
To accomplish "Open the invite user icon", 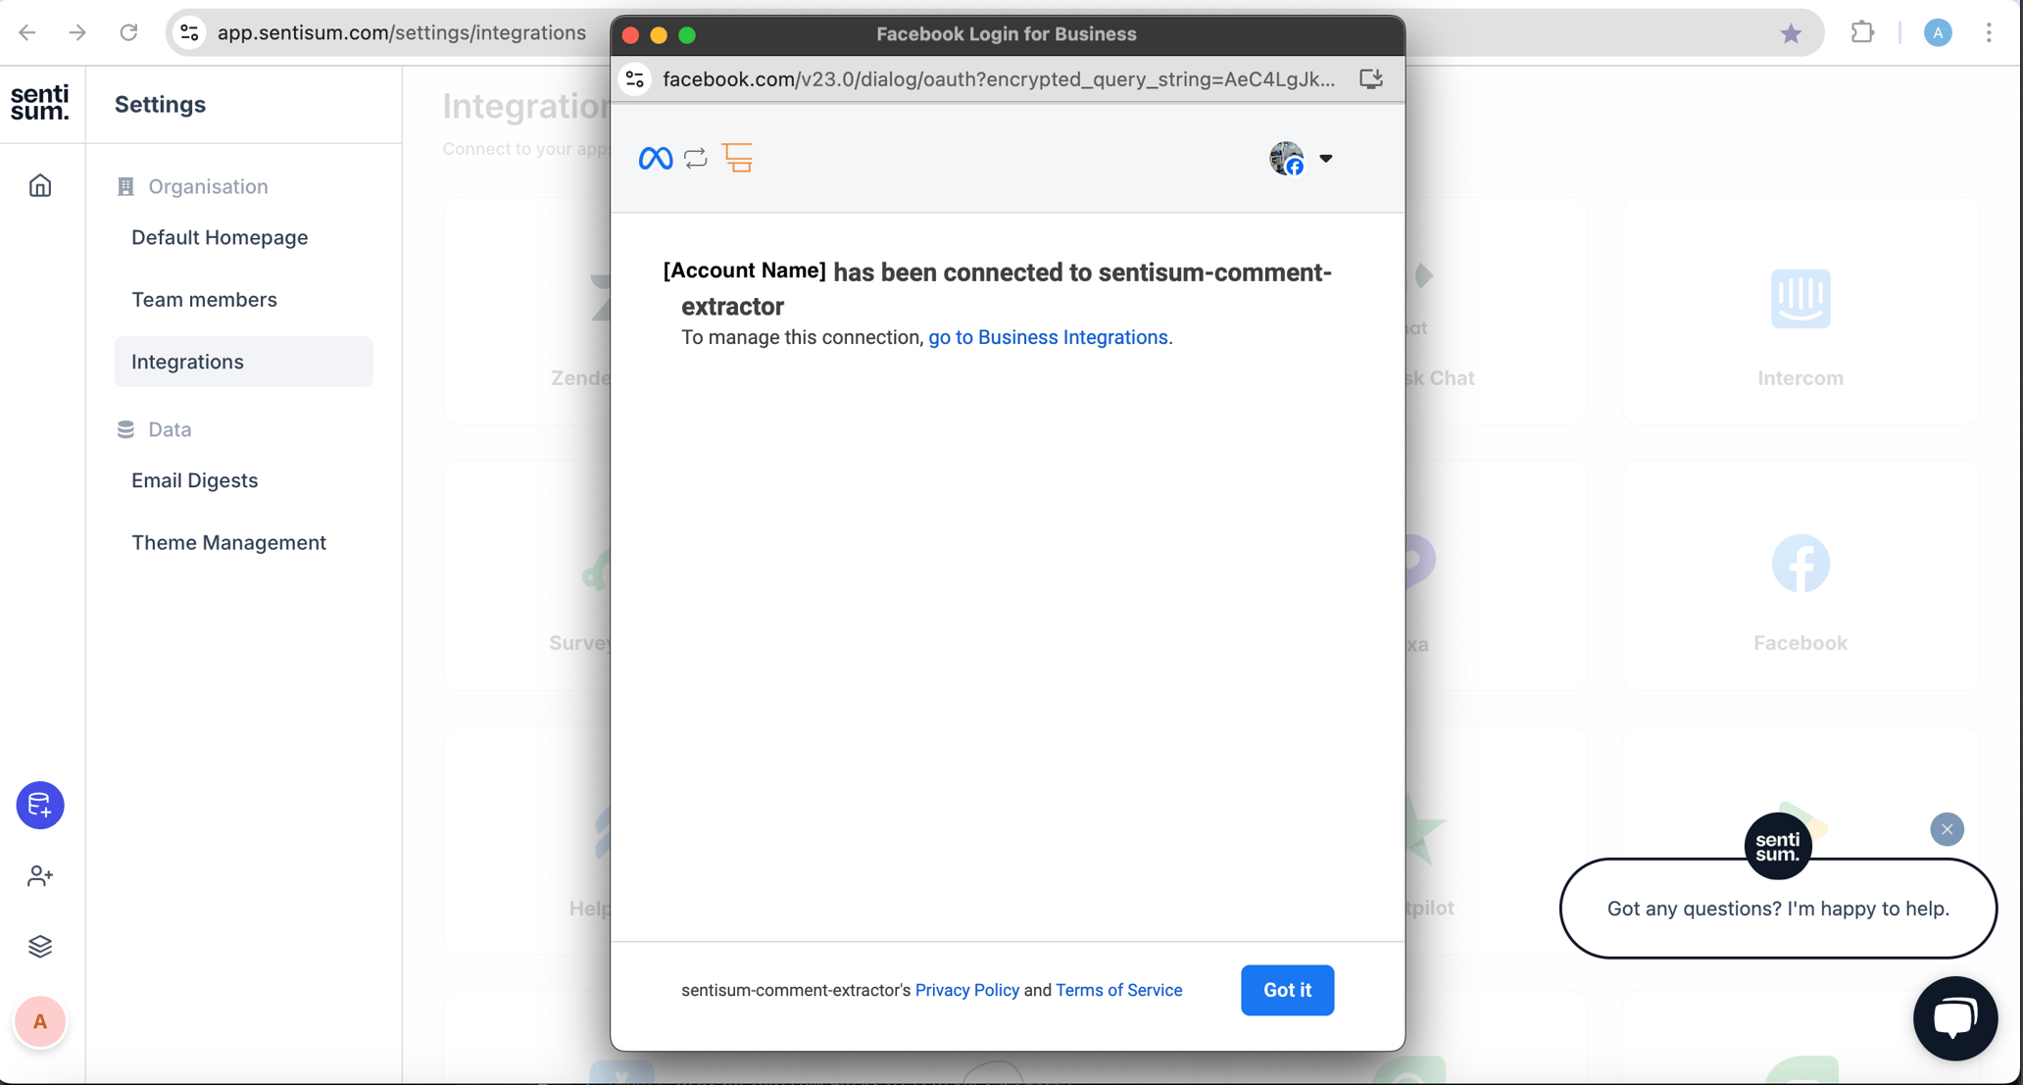I will tap(40, 875).
